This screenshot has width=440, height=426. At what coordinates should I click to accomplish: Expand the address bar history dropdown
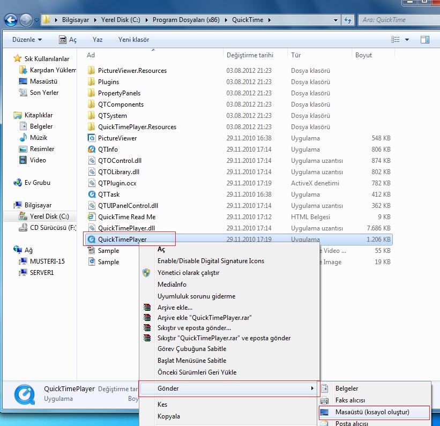pyautogui.click(x=335, y=20)
